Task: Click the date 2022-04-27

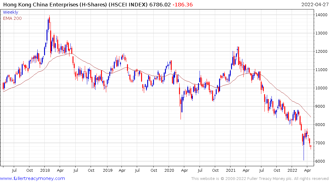Action: pos(315,5)
